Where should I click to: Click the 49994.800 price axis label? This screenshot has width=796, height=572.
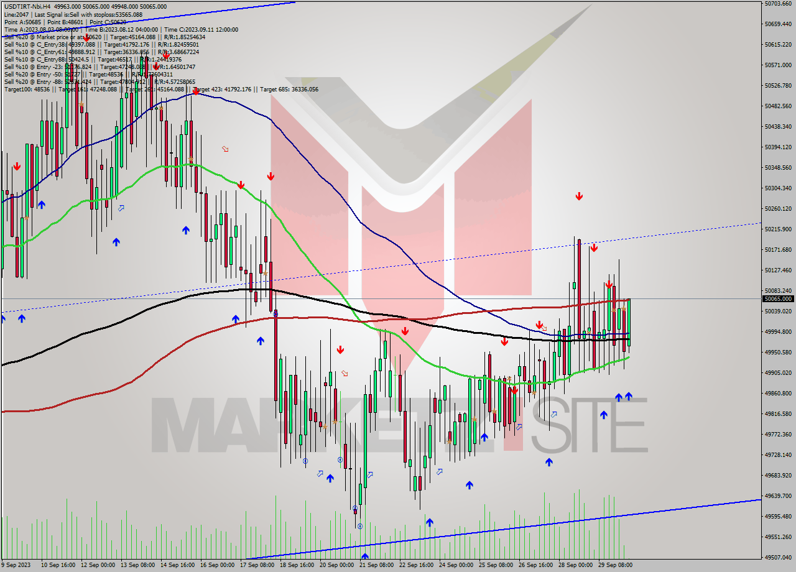778,331
